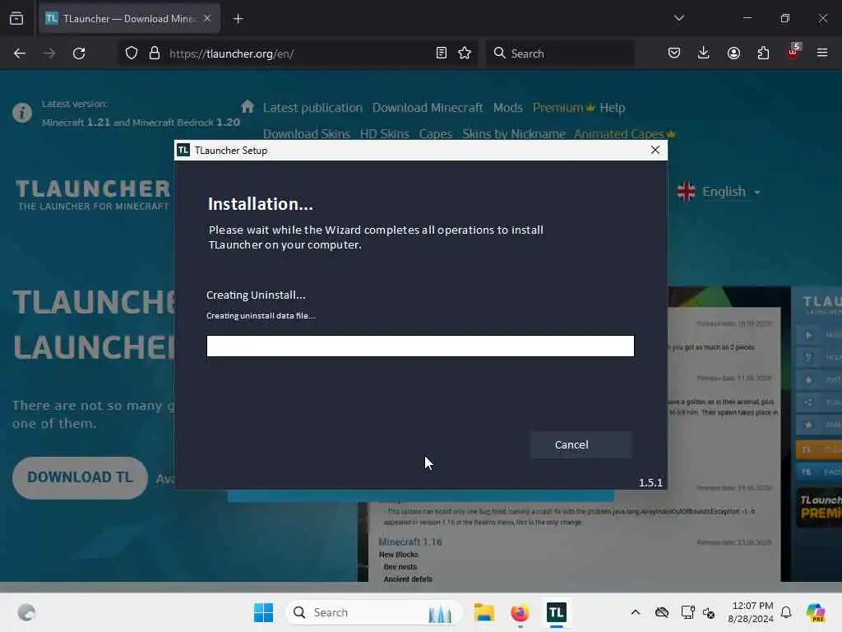Open Skins by Nickname link
842x632 pixels.
(514, 133)
